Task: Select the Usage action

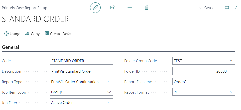Action: pyautogui.click(x=12, y=34)
